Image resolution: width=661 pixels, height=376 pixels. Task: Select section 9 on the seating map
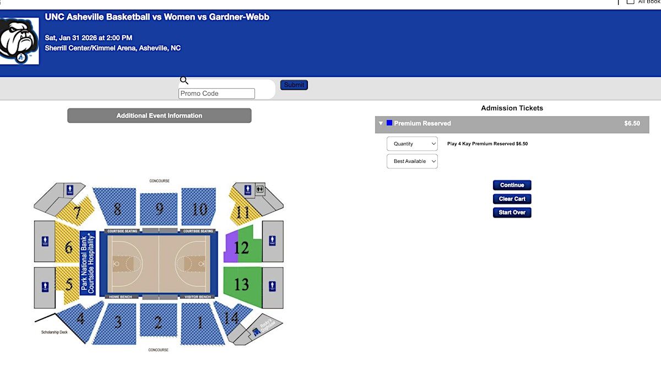159,209
